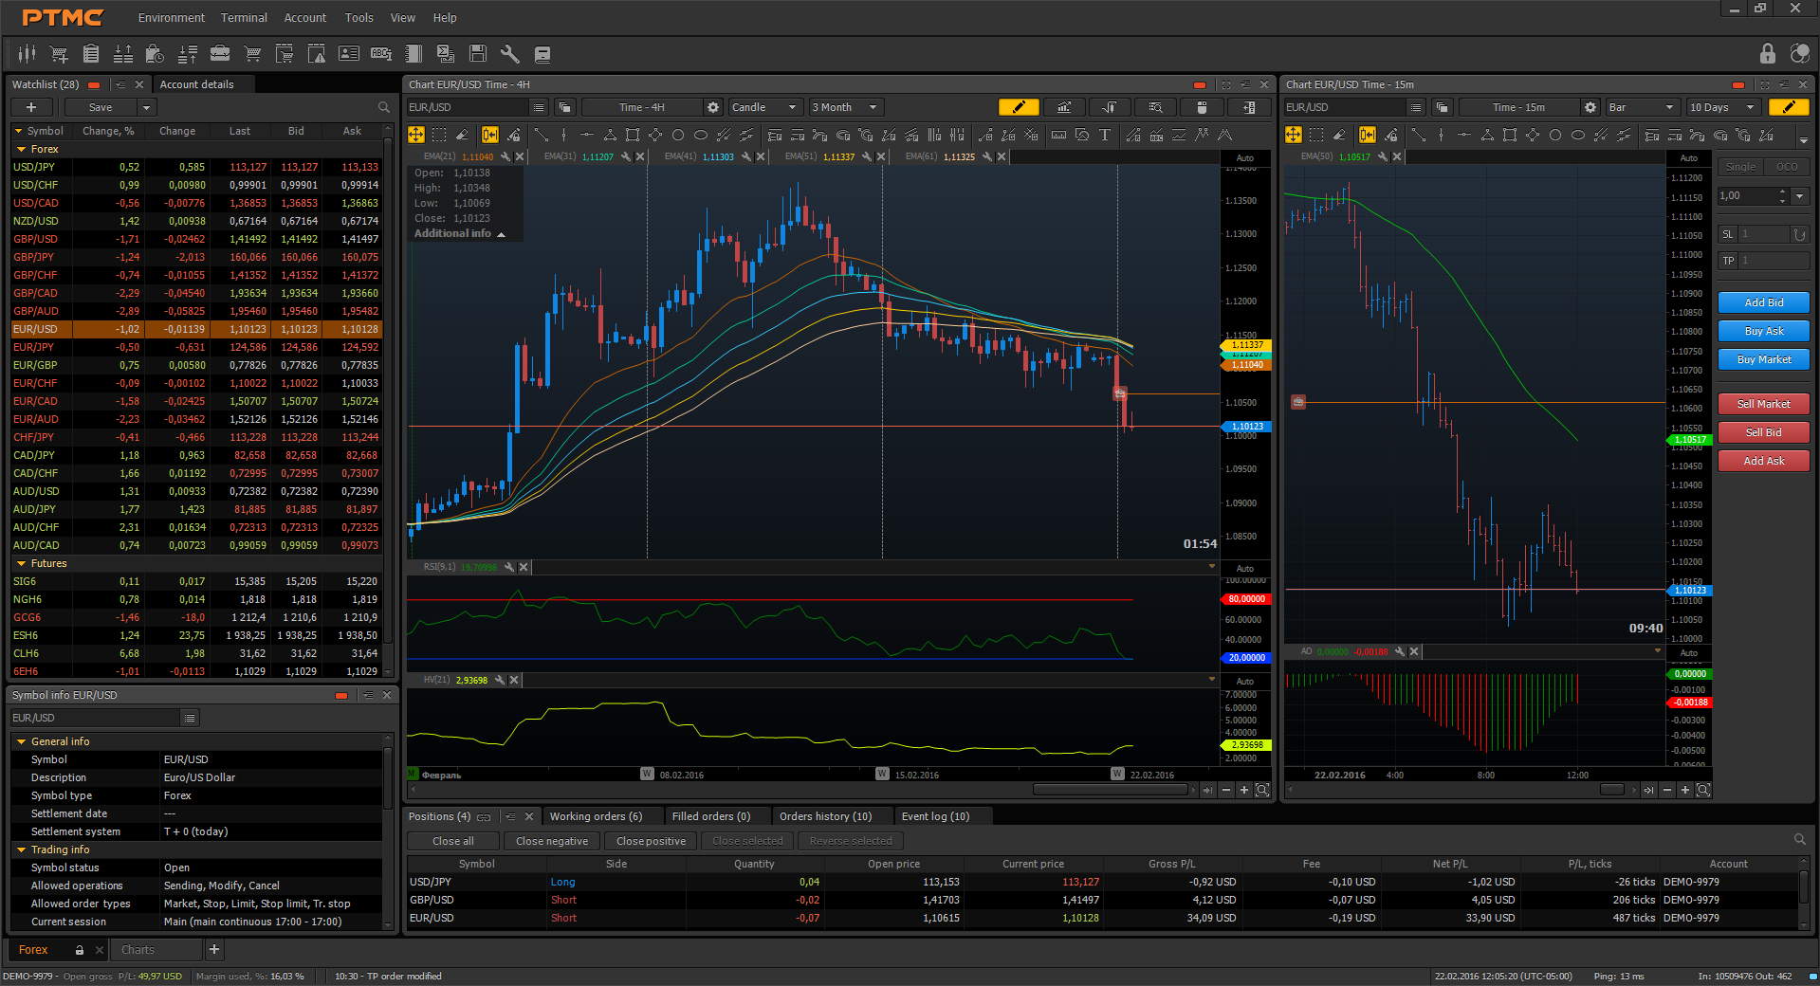Screen dimensions: 1820x986
Task: Click the Add Bid button
Action: (1764, 302)
